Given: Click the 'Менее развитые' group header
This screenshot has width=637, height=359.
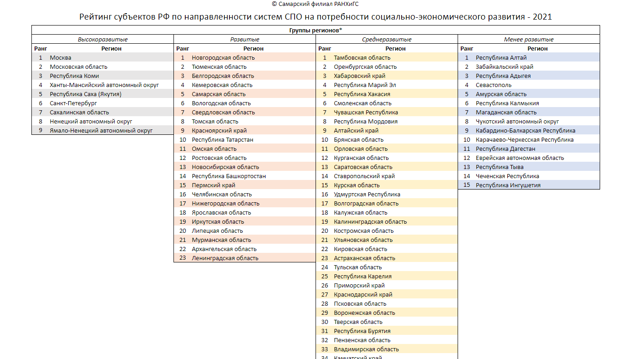Looking at the screenshot, I should (529, 40).
